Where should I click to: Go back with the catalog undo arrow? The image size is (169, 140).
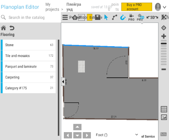point(12,28)
